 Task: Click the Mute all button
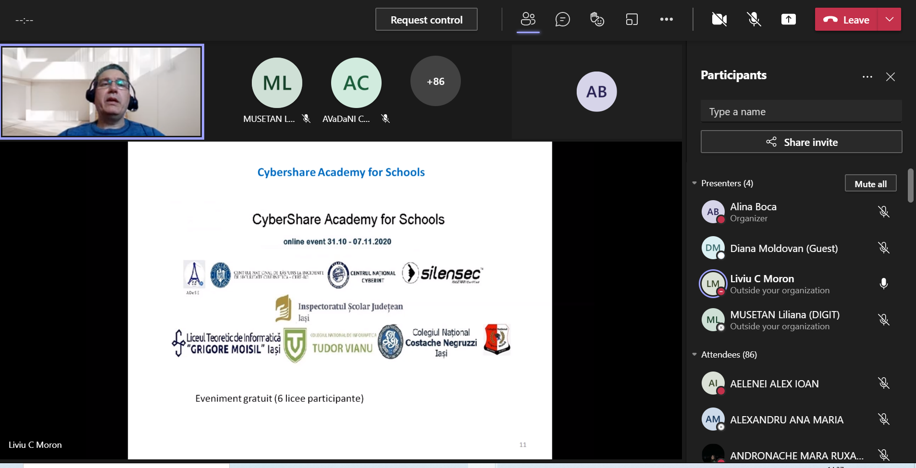coord(870,184)
